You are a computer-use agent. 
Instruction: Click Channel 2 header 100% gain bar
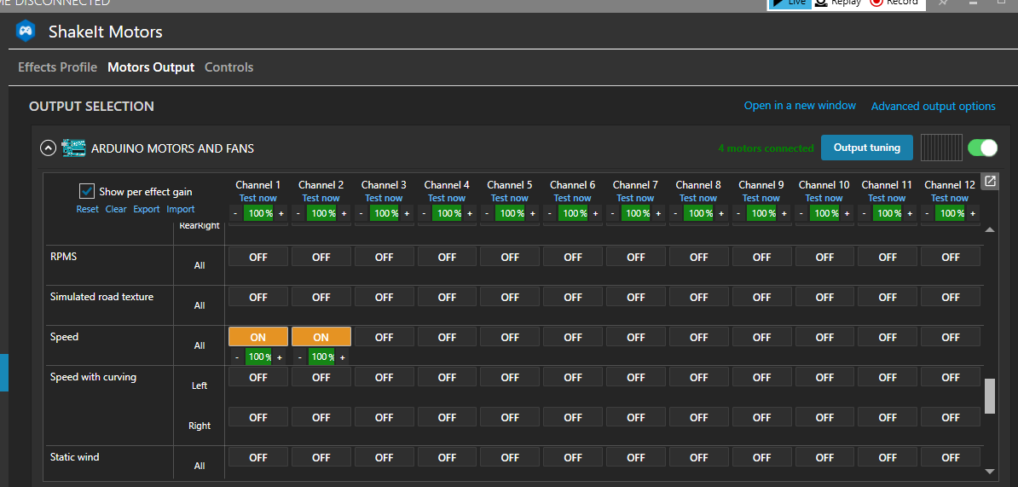pos(321,213)
